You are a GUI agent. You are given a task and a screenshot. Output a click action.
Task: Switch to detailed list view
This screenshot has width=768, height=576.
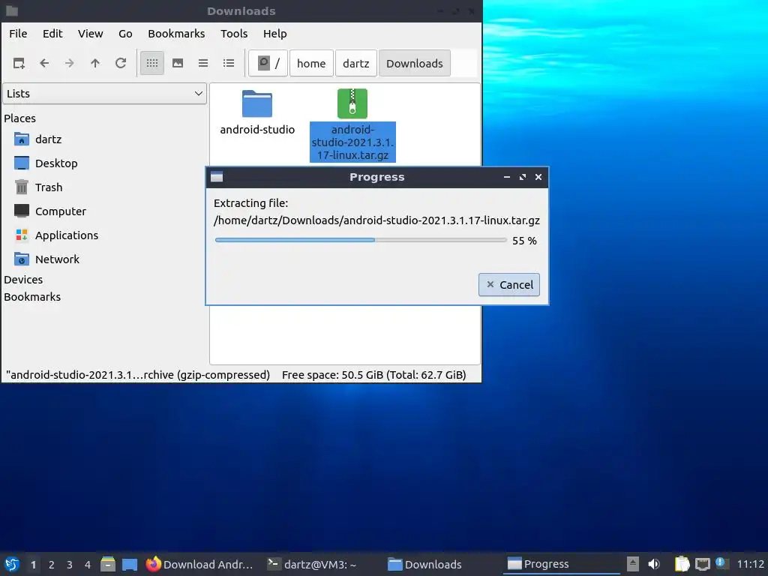tap(229, 63)
